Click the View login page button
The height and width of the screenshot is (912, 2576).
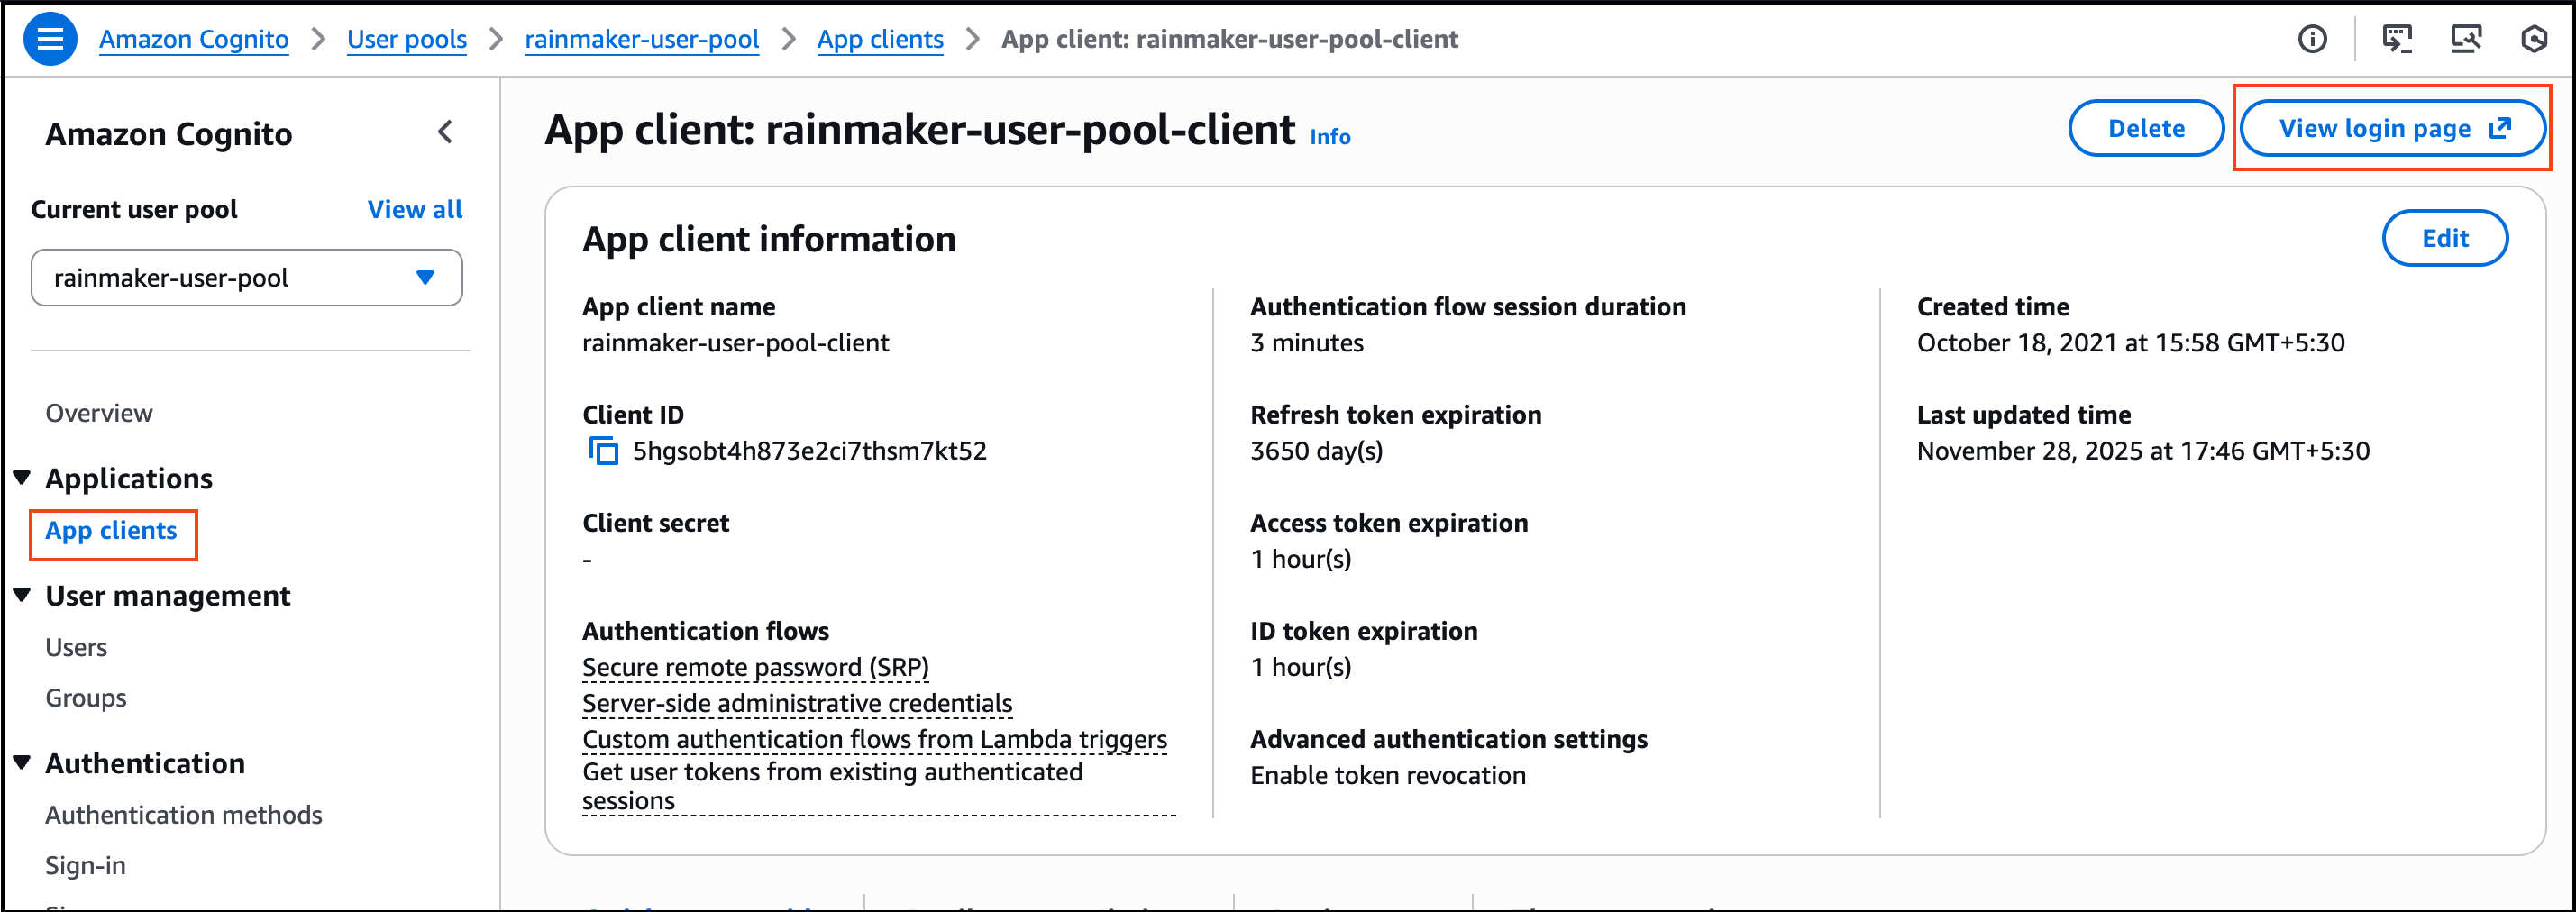click(2392, 129)
